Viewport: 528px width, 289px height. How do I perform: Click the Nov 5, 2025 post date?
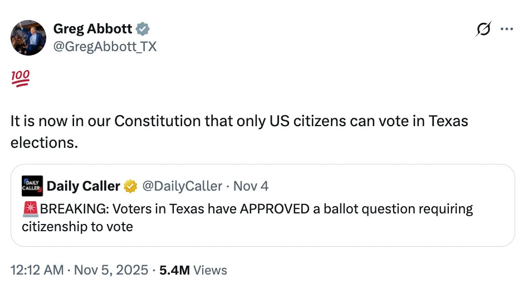[110, 270]
